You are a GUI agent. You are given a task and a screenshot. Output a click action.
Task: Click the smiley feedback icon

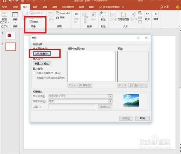tap(178, 7)
